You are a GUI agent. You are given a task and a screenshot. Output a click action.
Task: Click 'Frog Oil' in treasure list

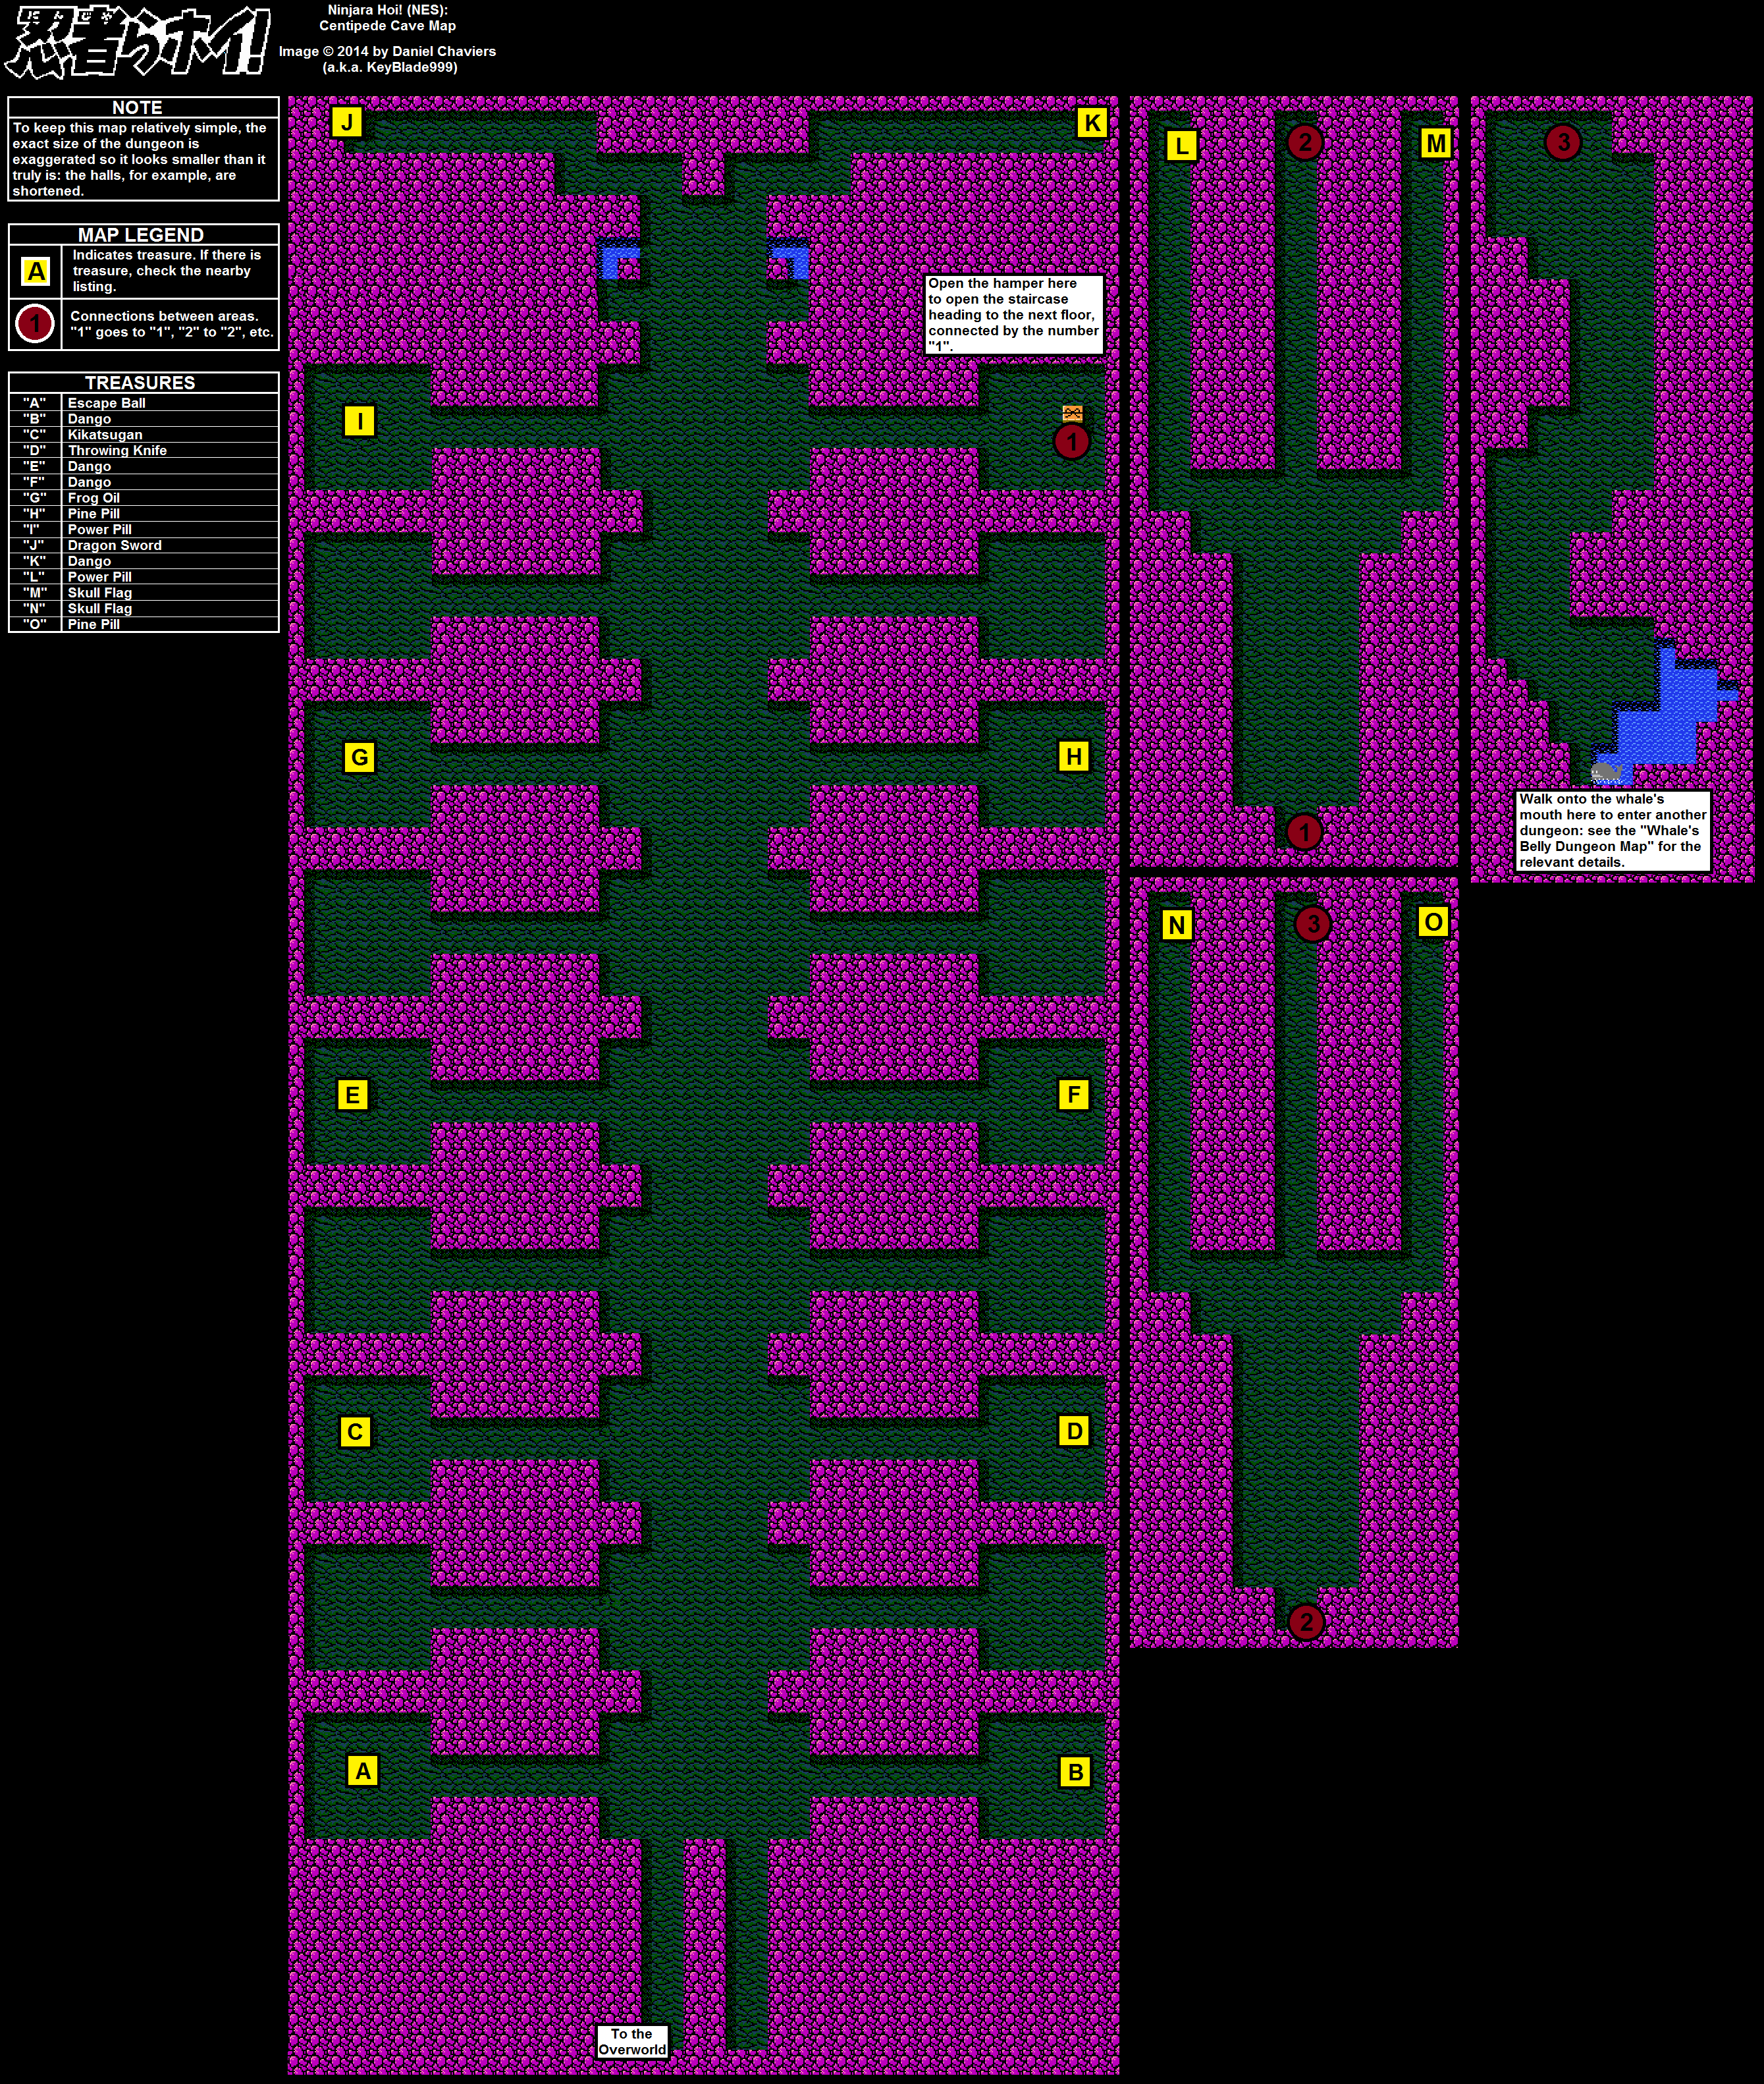(94, 498)
